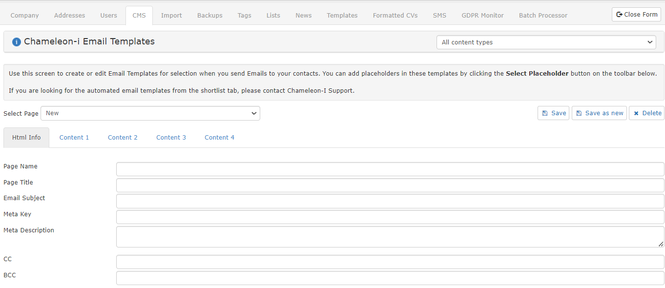665x288 pixels.
Task: Click the bold 'Select Placeholder' text
Action: (x=537, y=74)
